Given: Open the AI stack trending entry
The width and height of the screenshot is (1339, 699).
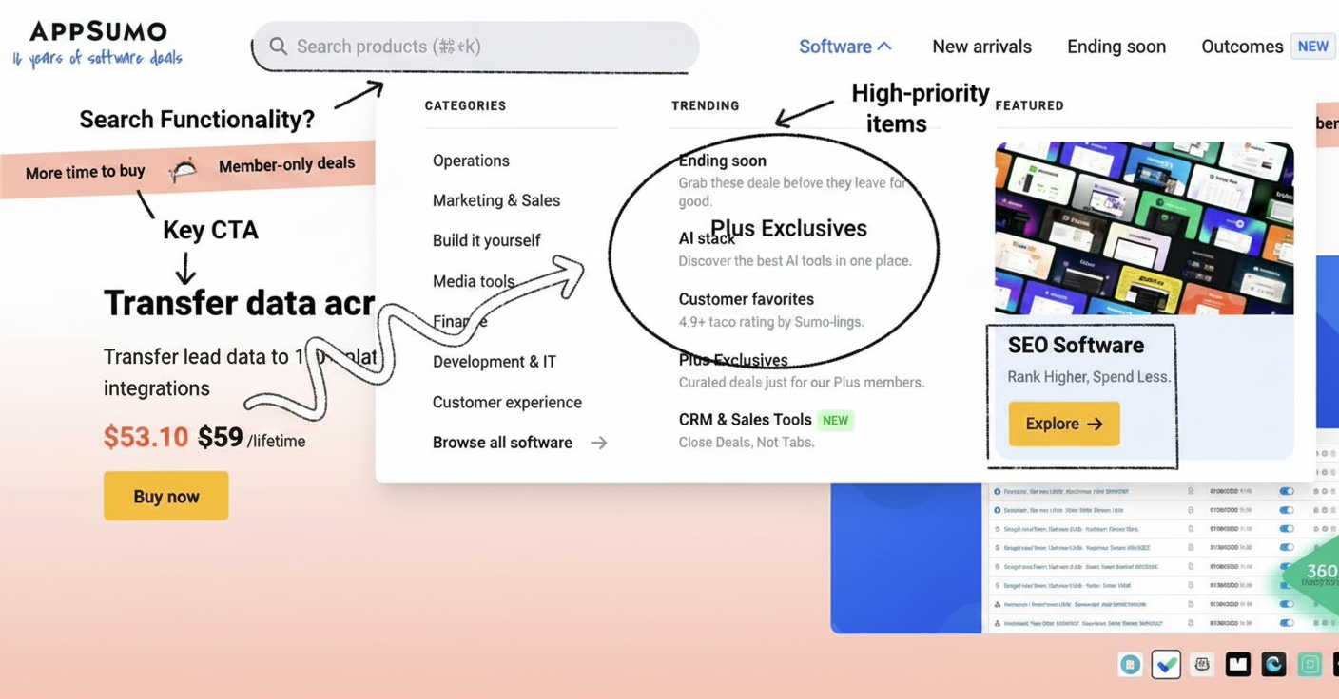Looking at the screenshot, I should [795, 249].
